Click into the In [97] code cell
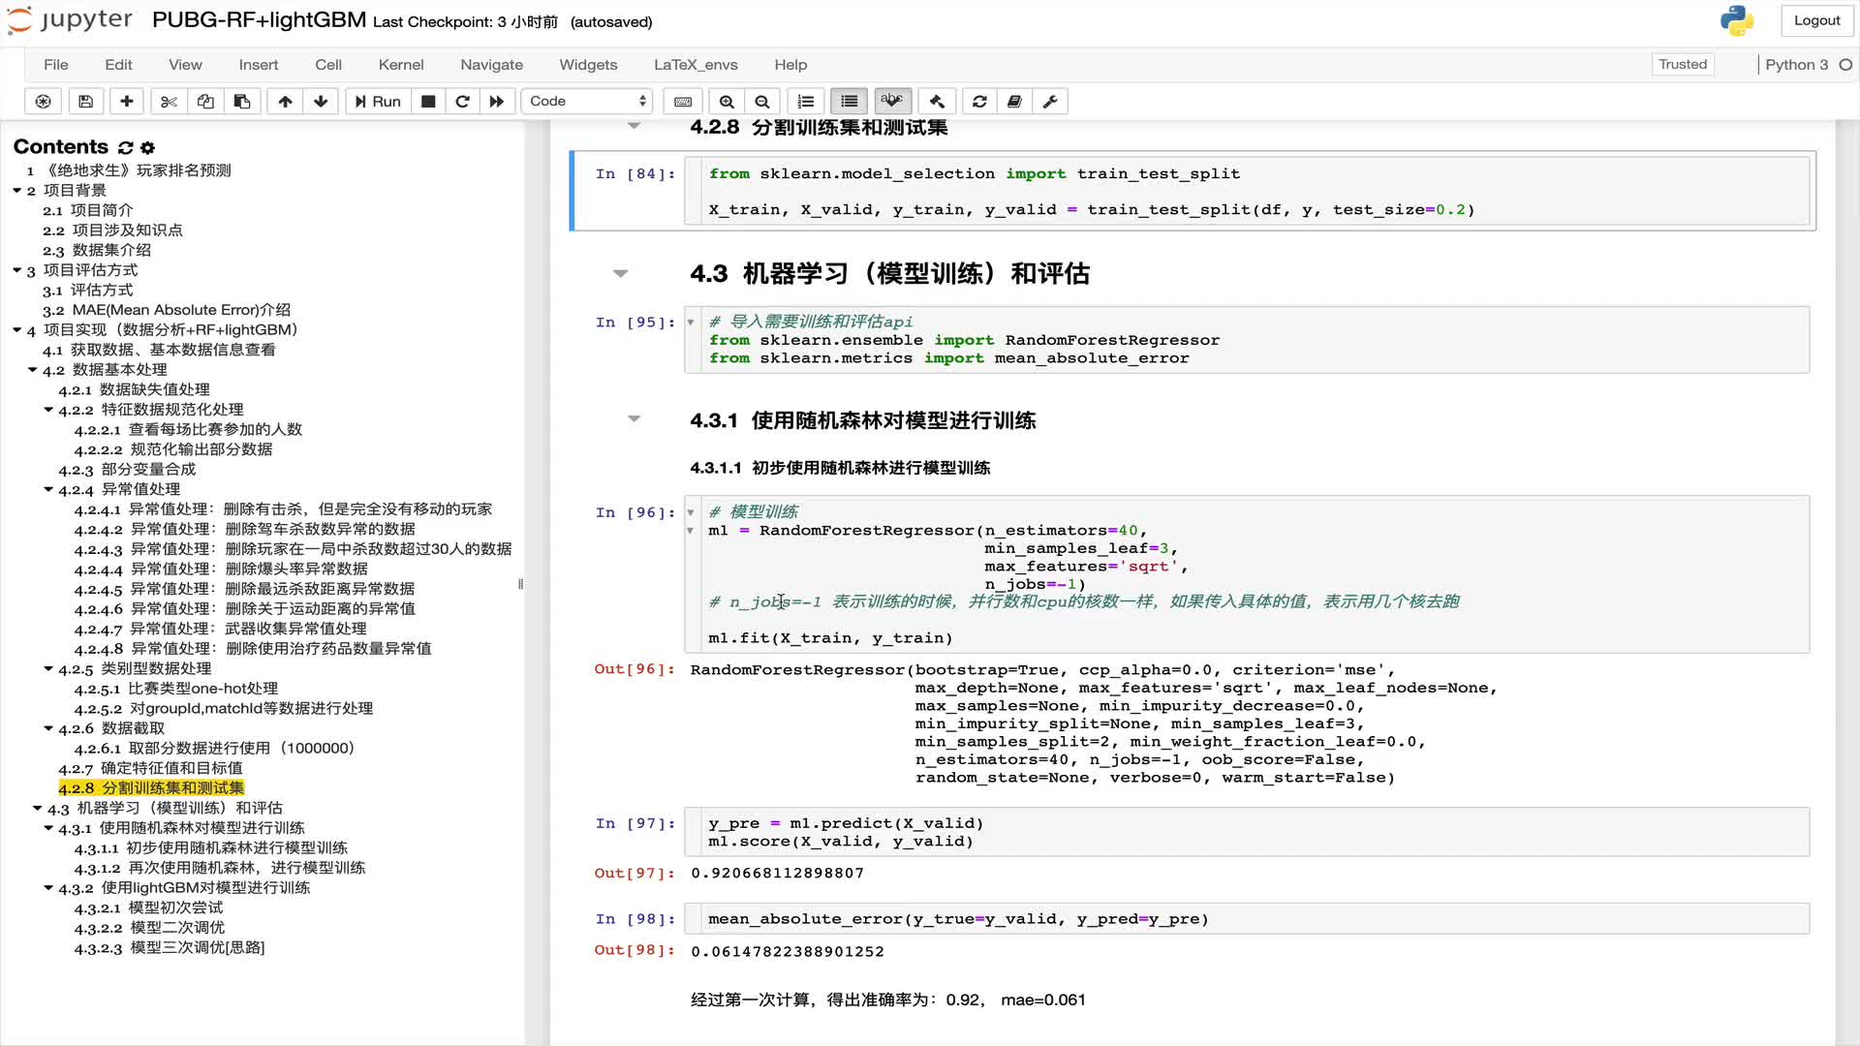This screenshot has width=1860, height=1046. click(x=1247, y=832)
